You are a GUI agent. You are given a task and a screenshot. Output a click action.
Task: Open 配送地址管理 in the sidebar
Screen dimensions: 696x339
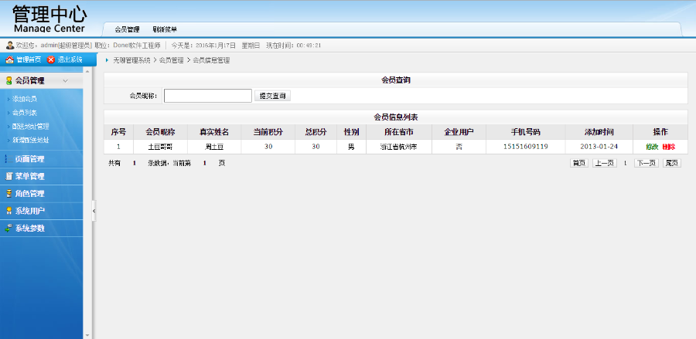[31, 127]
